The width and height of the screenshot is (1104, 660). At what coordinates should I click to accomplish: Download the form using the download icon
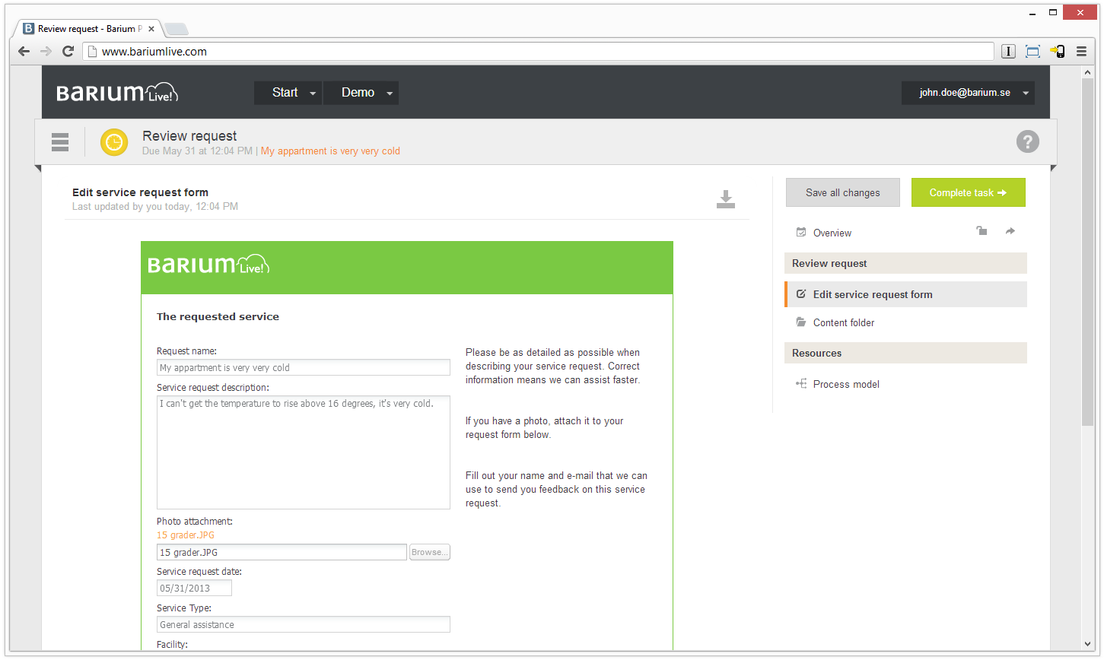coord(725,199)
